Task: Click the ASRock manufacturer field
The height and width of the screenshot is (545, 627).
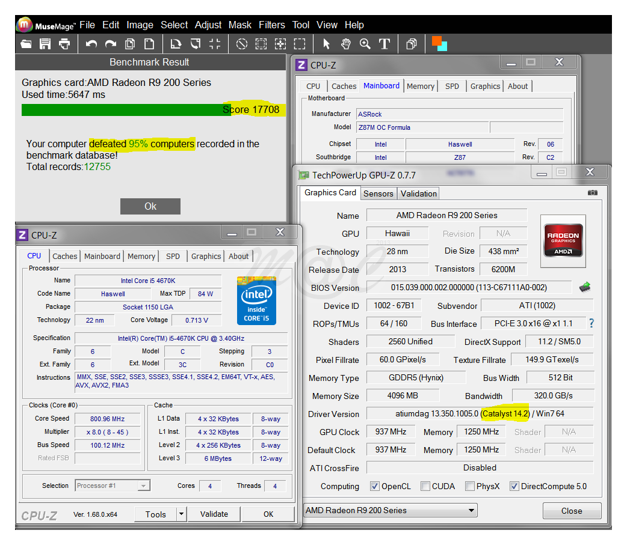Action: tap(460, 114)
